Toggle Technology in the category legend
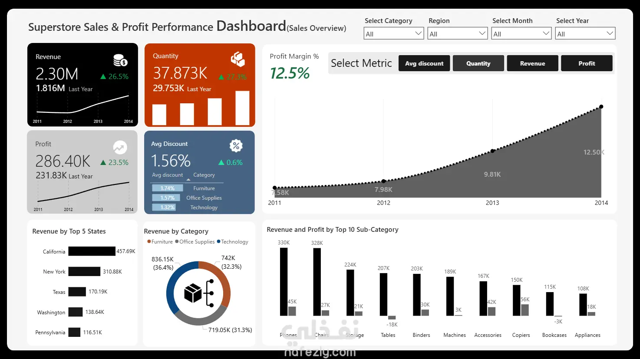Screen dimensions: 640x359 (233, 242)
